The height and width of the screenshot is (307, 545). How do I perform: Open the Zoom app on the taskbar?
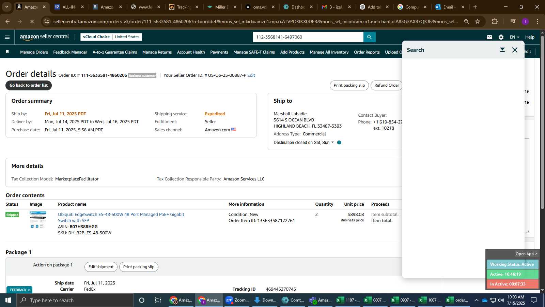pyautogui.click(x=237, y=300)
